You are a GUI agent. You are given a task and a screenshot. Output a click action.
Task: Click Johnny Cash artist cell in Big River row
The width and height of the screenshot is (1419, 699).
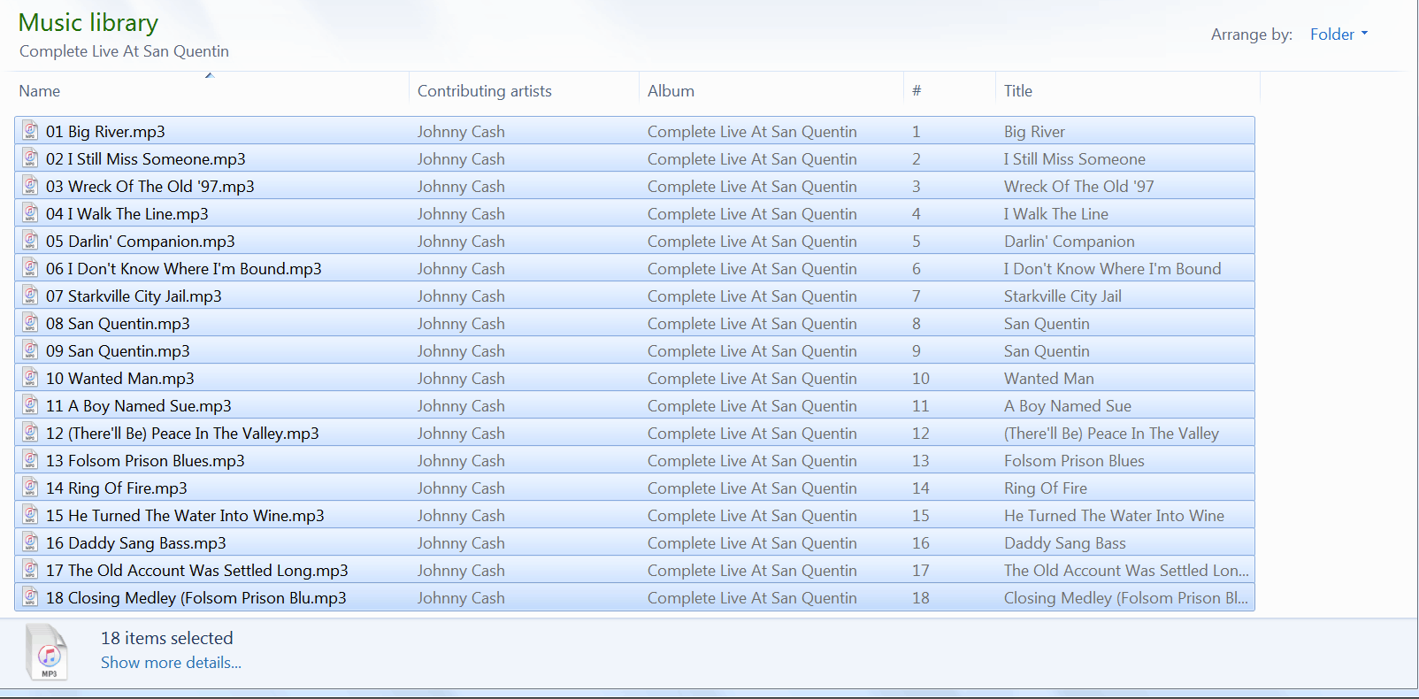(x=461, y=132)
